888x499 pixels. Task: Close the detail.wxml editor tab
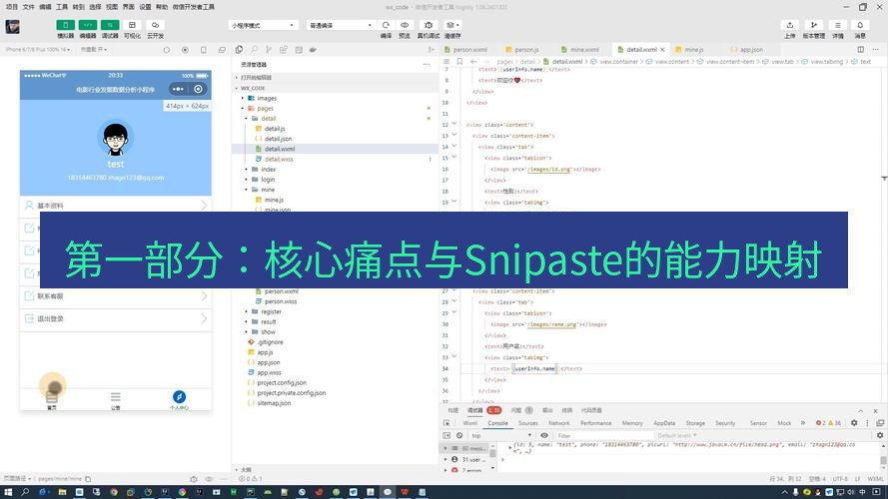pos(662,50)
